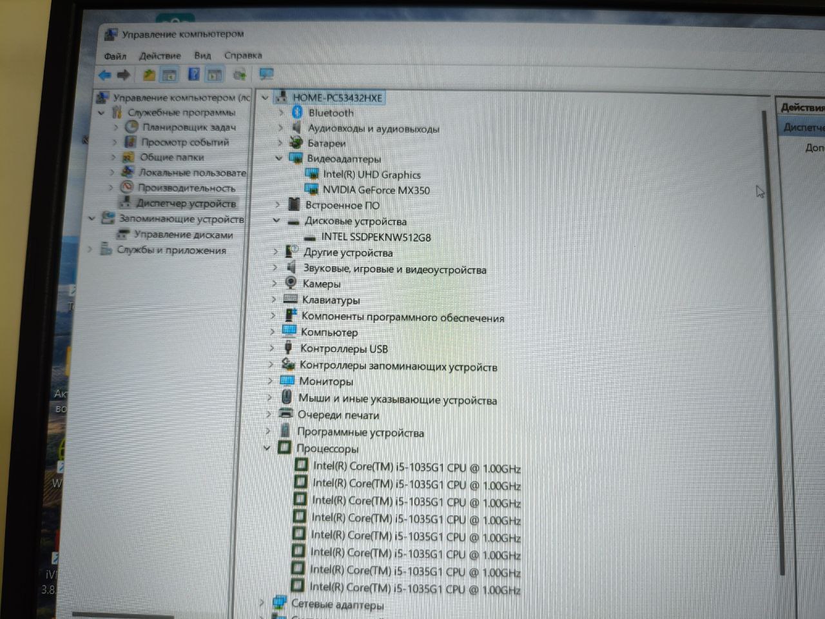Collapse the Видеоадаптеры category

279,158
